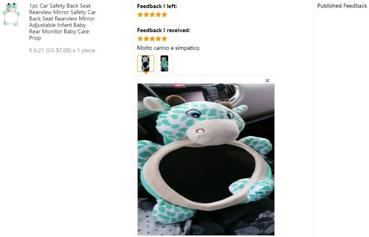Select the second review photo thumbnail

pos(165,63)
